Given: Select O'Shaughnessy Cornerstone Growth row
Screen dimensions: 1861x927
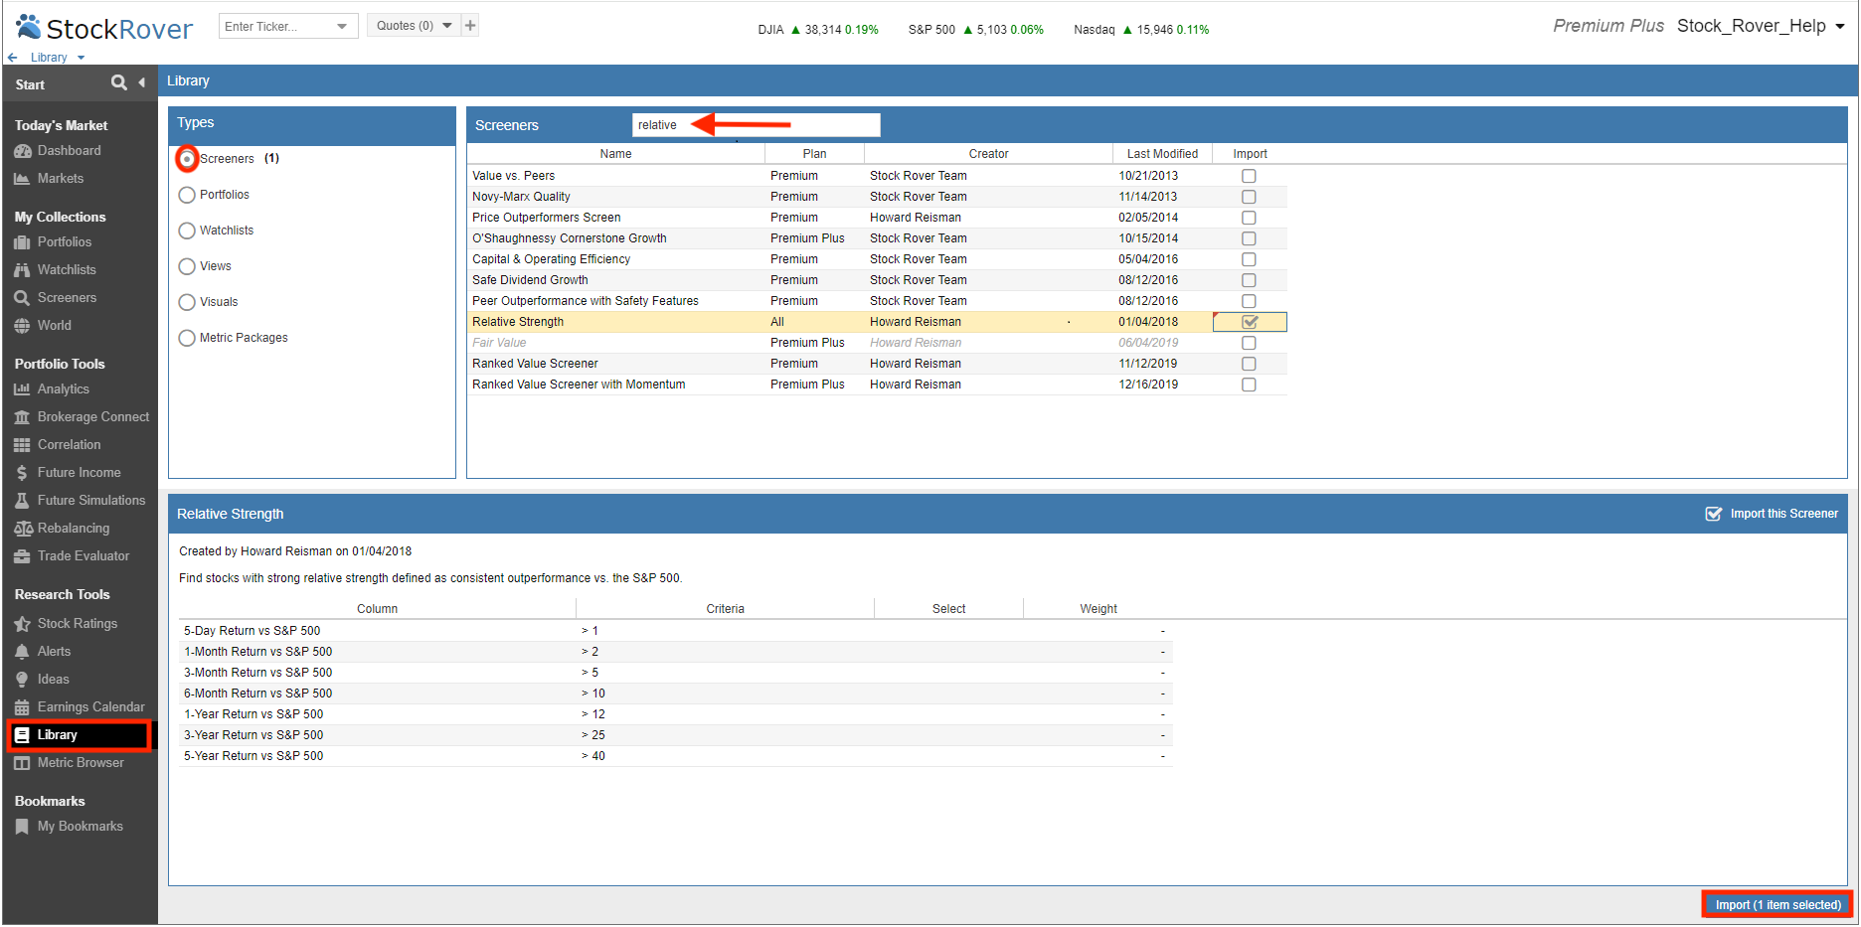Looking at the screenshot, I should tap(877, 238).
